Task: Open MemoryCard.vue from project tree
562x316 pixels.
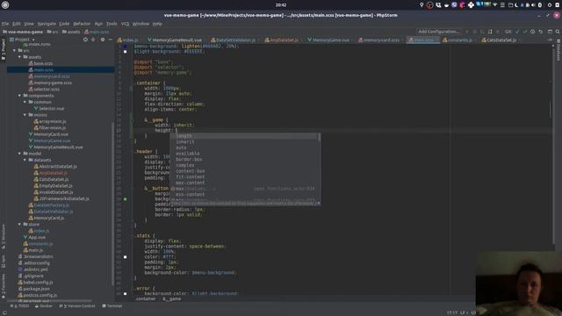Action: pos(48,134)
